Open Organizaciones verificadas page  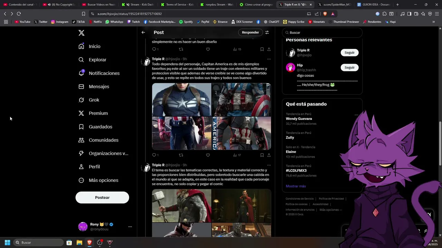pos(104,153)
